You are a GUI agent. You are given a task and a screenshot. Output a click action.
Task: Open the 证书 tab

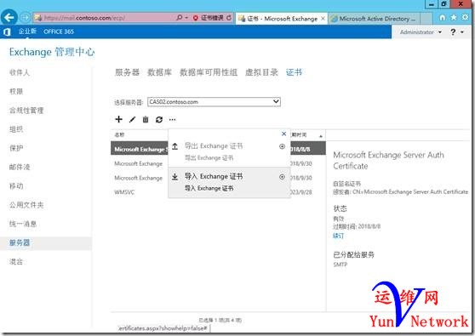[x=294, y=72]
